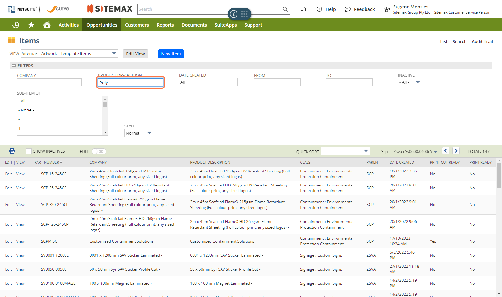Viewport: 502px width, 297px height.
Task: Open the Date Created filter field
Action: (208, 82)
